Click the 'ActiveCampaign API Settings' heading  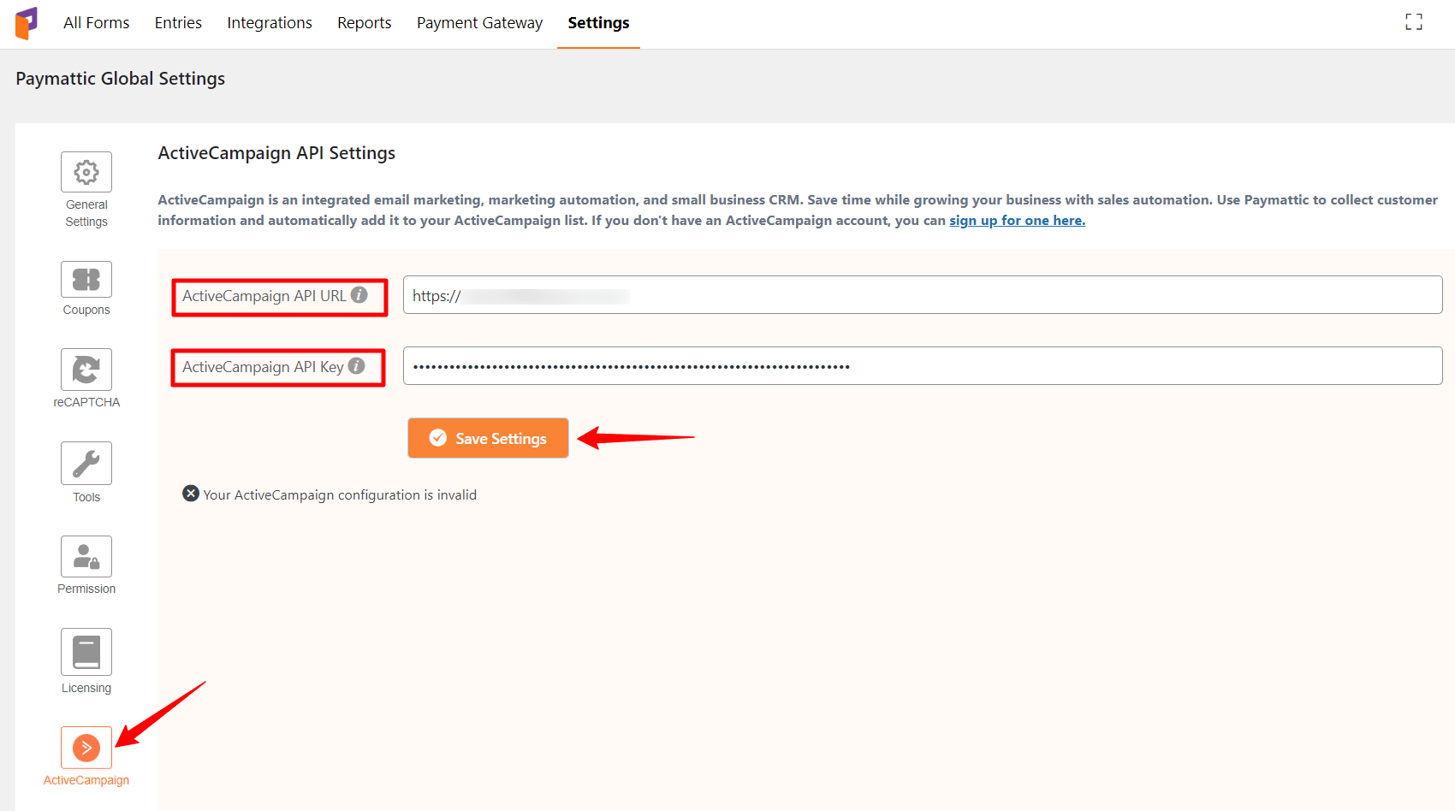click(276, 153)
